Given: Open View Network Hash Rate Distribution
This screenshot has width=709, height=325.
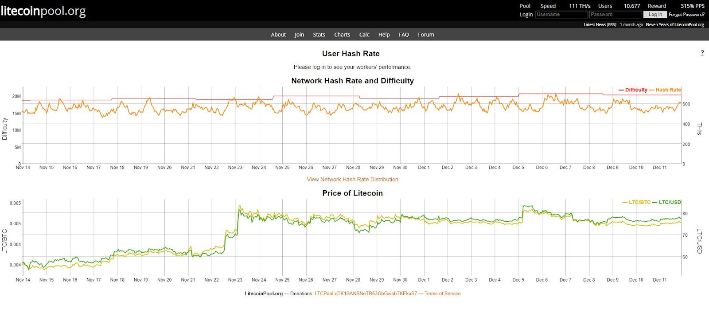Looking at the screenshot, I should click(352, 180).
